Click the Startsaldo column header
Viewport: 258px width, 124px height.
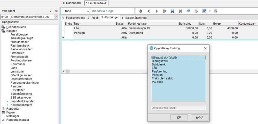pos(188,24)
